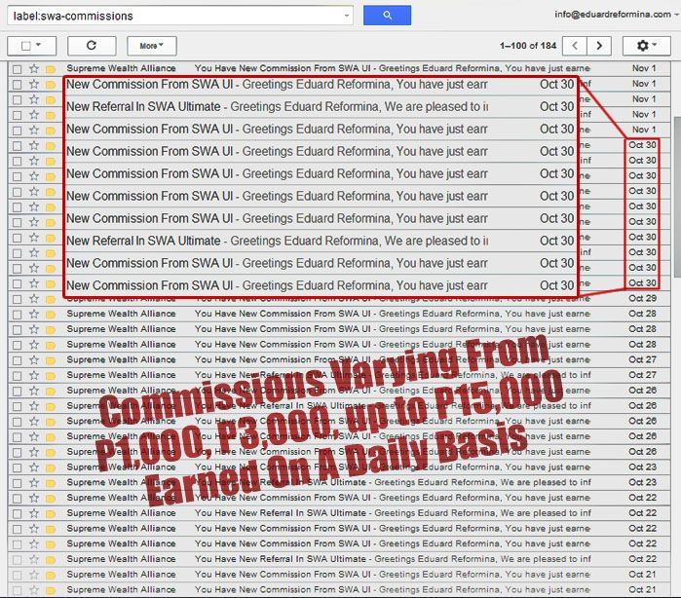Tick the Oct 26 New Referral email checkbox

(17, 406)
